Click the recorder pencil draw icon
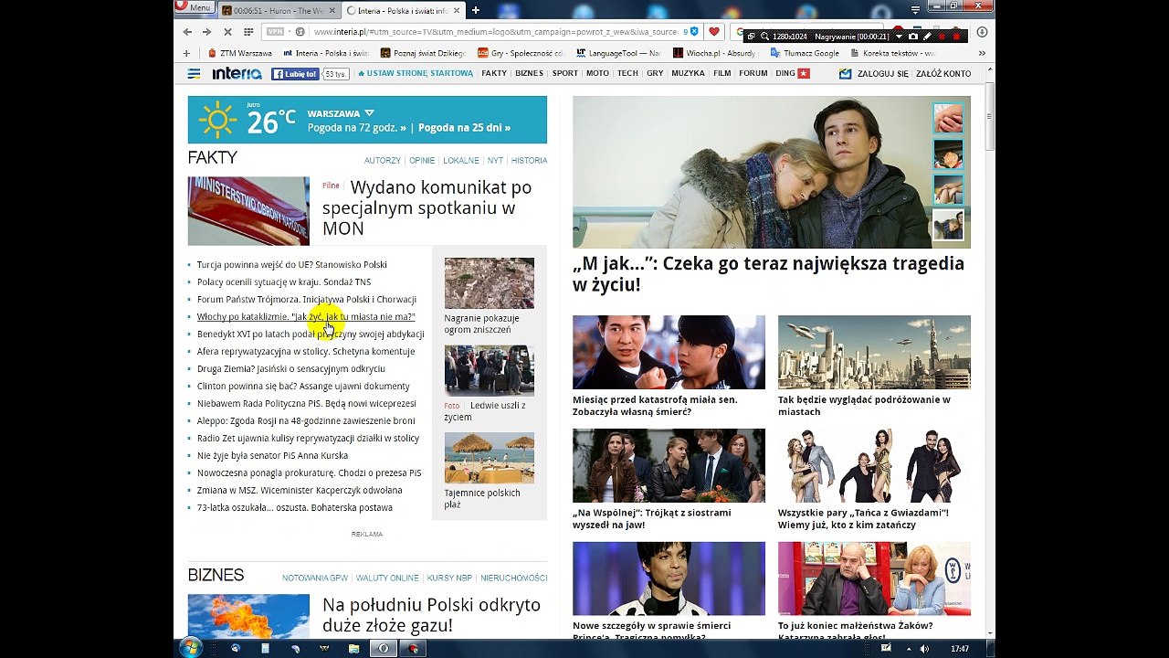The image size is (1169, 658). tap(928, 36)
